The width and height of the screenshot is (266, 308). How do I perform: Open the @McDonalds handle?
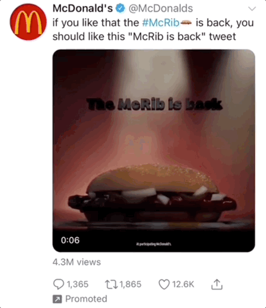pos(161,8)
